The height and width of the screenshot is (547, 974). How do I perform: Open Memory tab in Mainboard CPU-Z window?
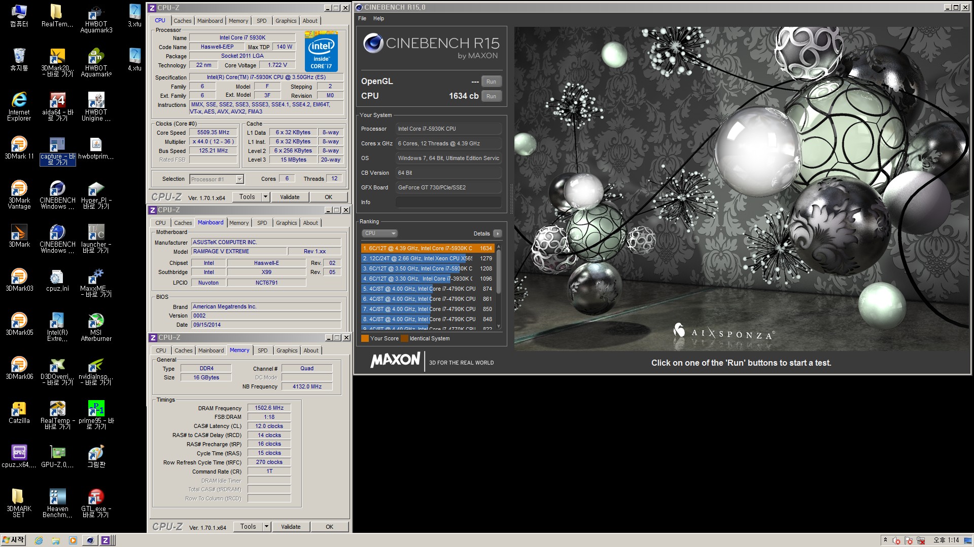click(239, 223)
